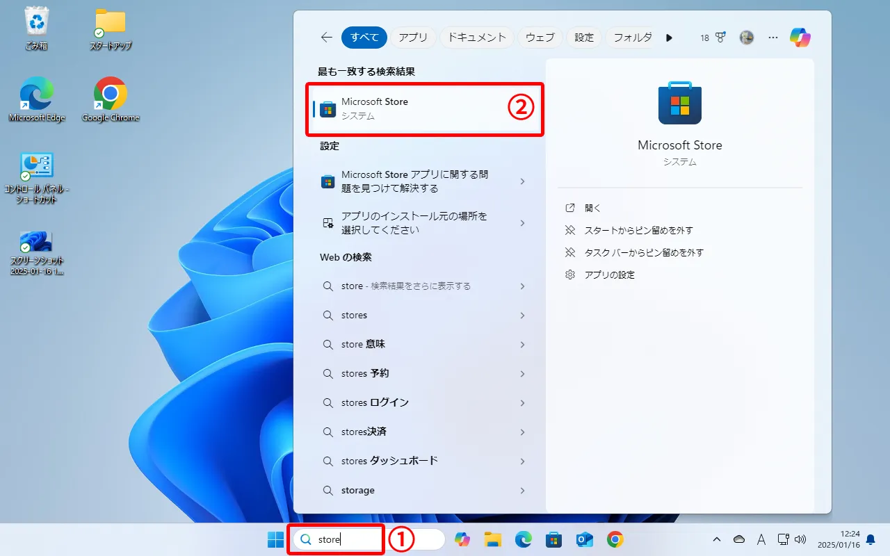Expand chevron next to stores ダッシュボード
Viewport: 890px width, 556px height.
click(x=522, y=461)
